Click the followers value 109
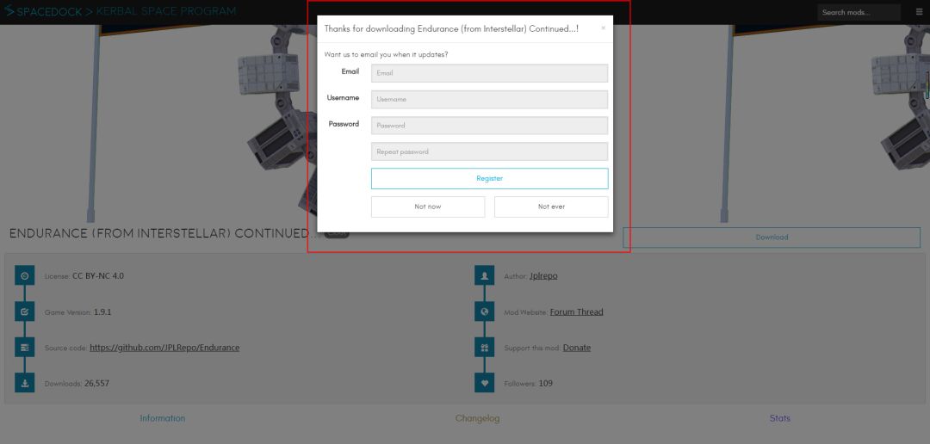Viewport: 930px width, 444px height. [x=546, y=384]
